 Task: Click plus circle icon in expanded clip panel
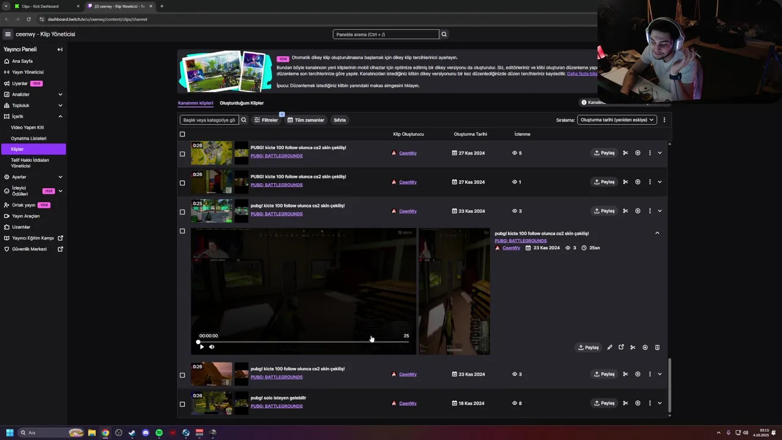(x=645, y=347)
